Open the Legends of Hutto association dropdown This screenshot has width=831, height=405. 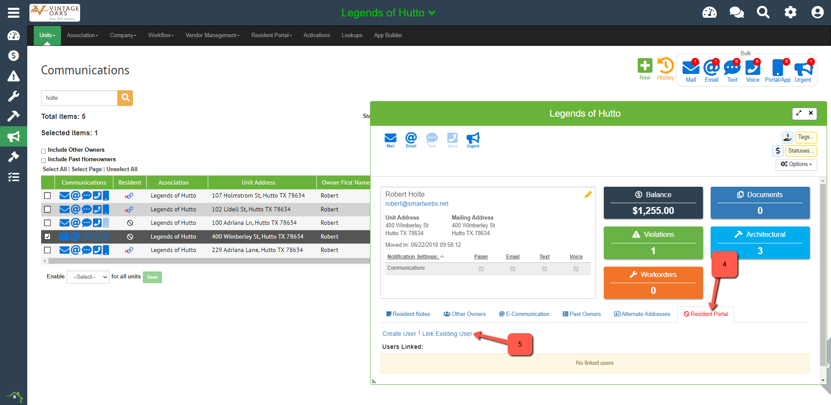coord(388,13)
